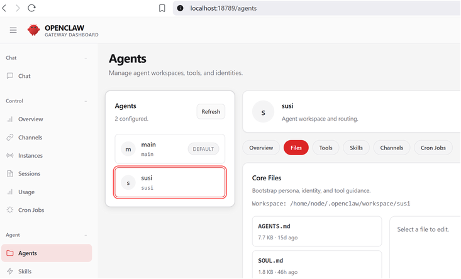Switch to the agent Overview tab
This screenshot has width=461, height=279.
[261, 148]
